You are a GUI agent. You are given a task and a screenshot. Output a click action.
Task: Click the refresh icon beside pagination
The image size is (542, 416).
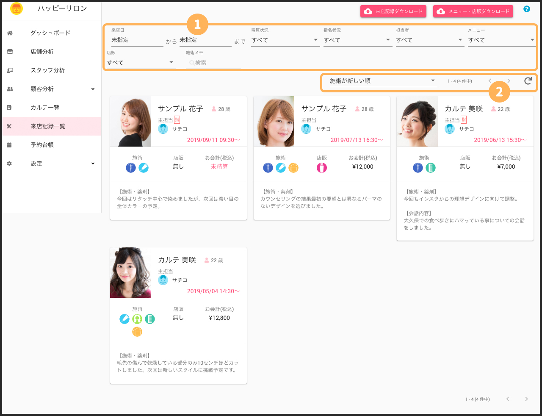click(x=528, y=81)
